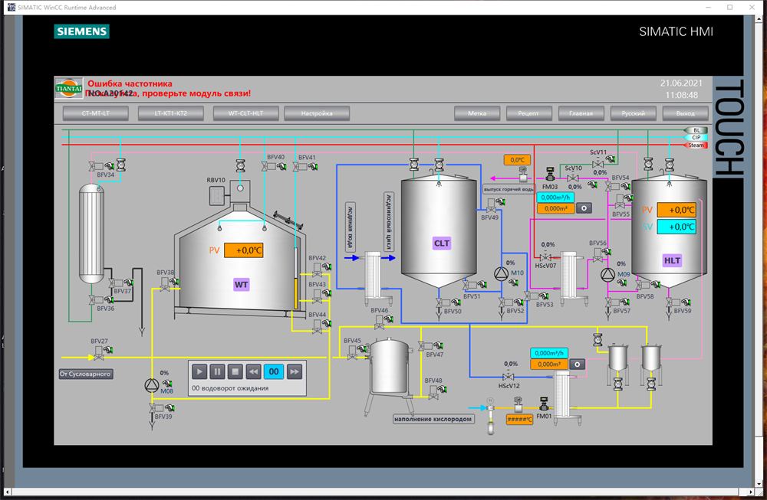The width and height of the screenshot is (767, 500).
Task: Click the BFV57 valve
Action: (x=613, y=302)
